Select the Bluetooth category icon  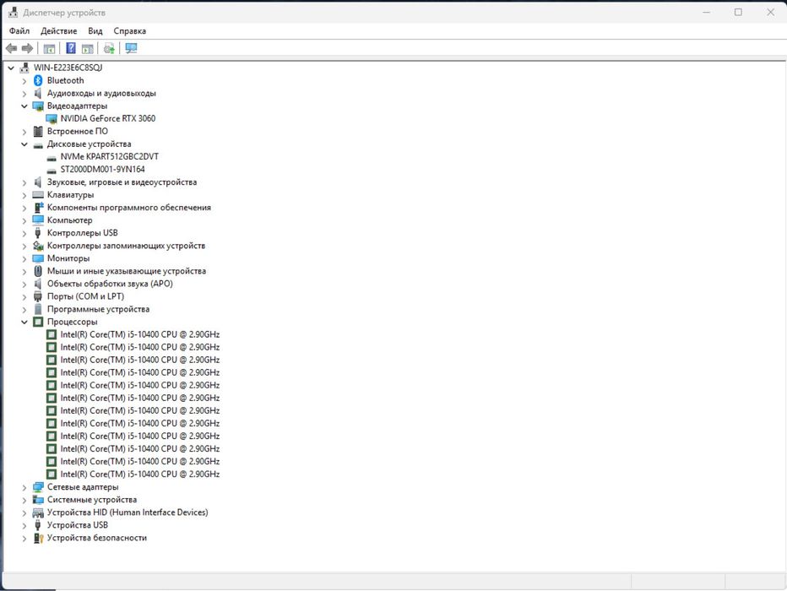38,80
